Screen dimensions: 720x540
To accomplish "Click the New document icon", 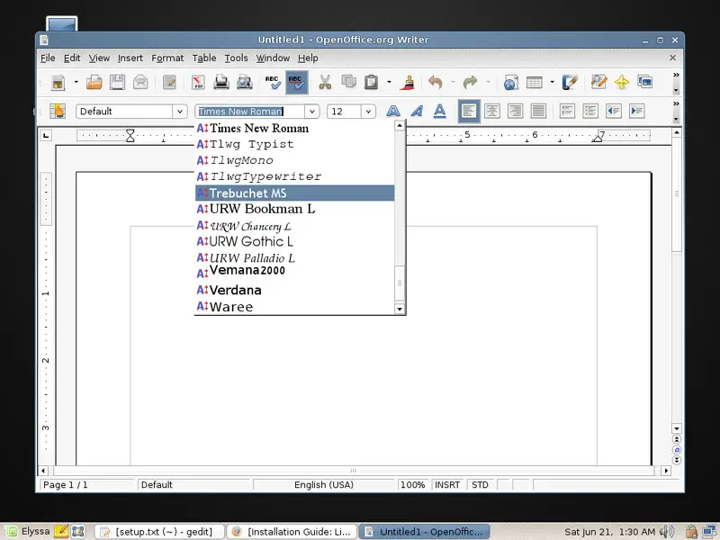I will click(58, 83).
